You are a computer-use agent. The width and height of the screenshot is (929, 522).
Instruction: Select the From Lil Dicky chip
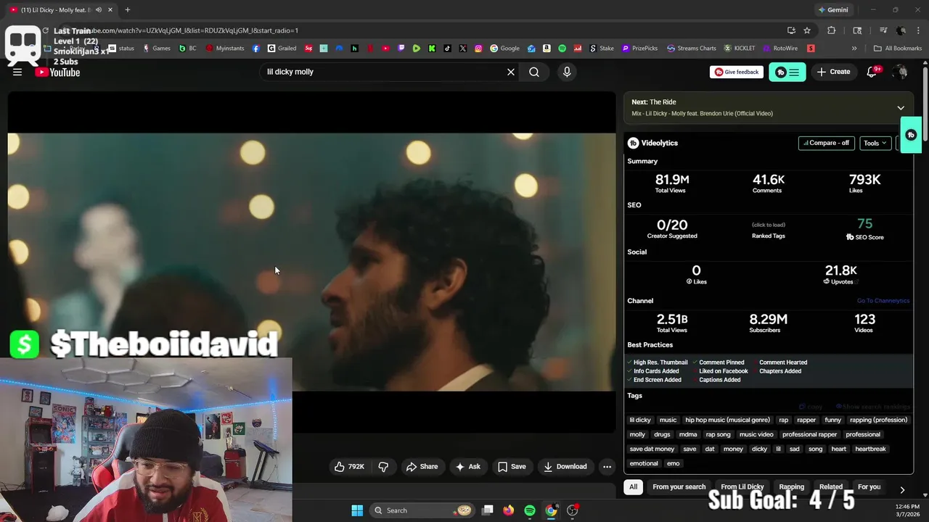pos(742,487)
